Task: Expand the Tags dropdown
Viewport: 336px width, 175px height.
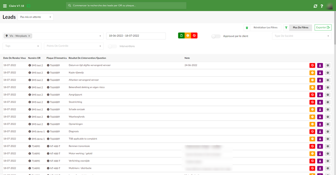Action: coord(22,46)
